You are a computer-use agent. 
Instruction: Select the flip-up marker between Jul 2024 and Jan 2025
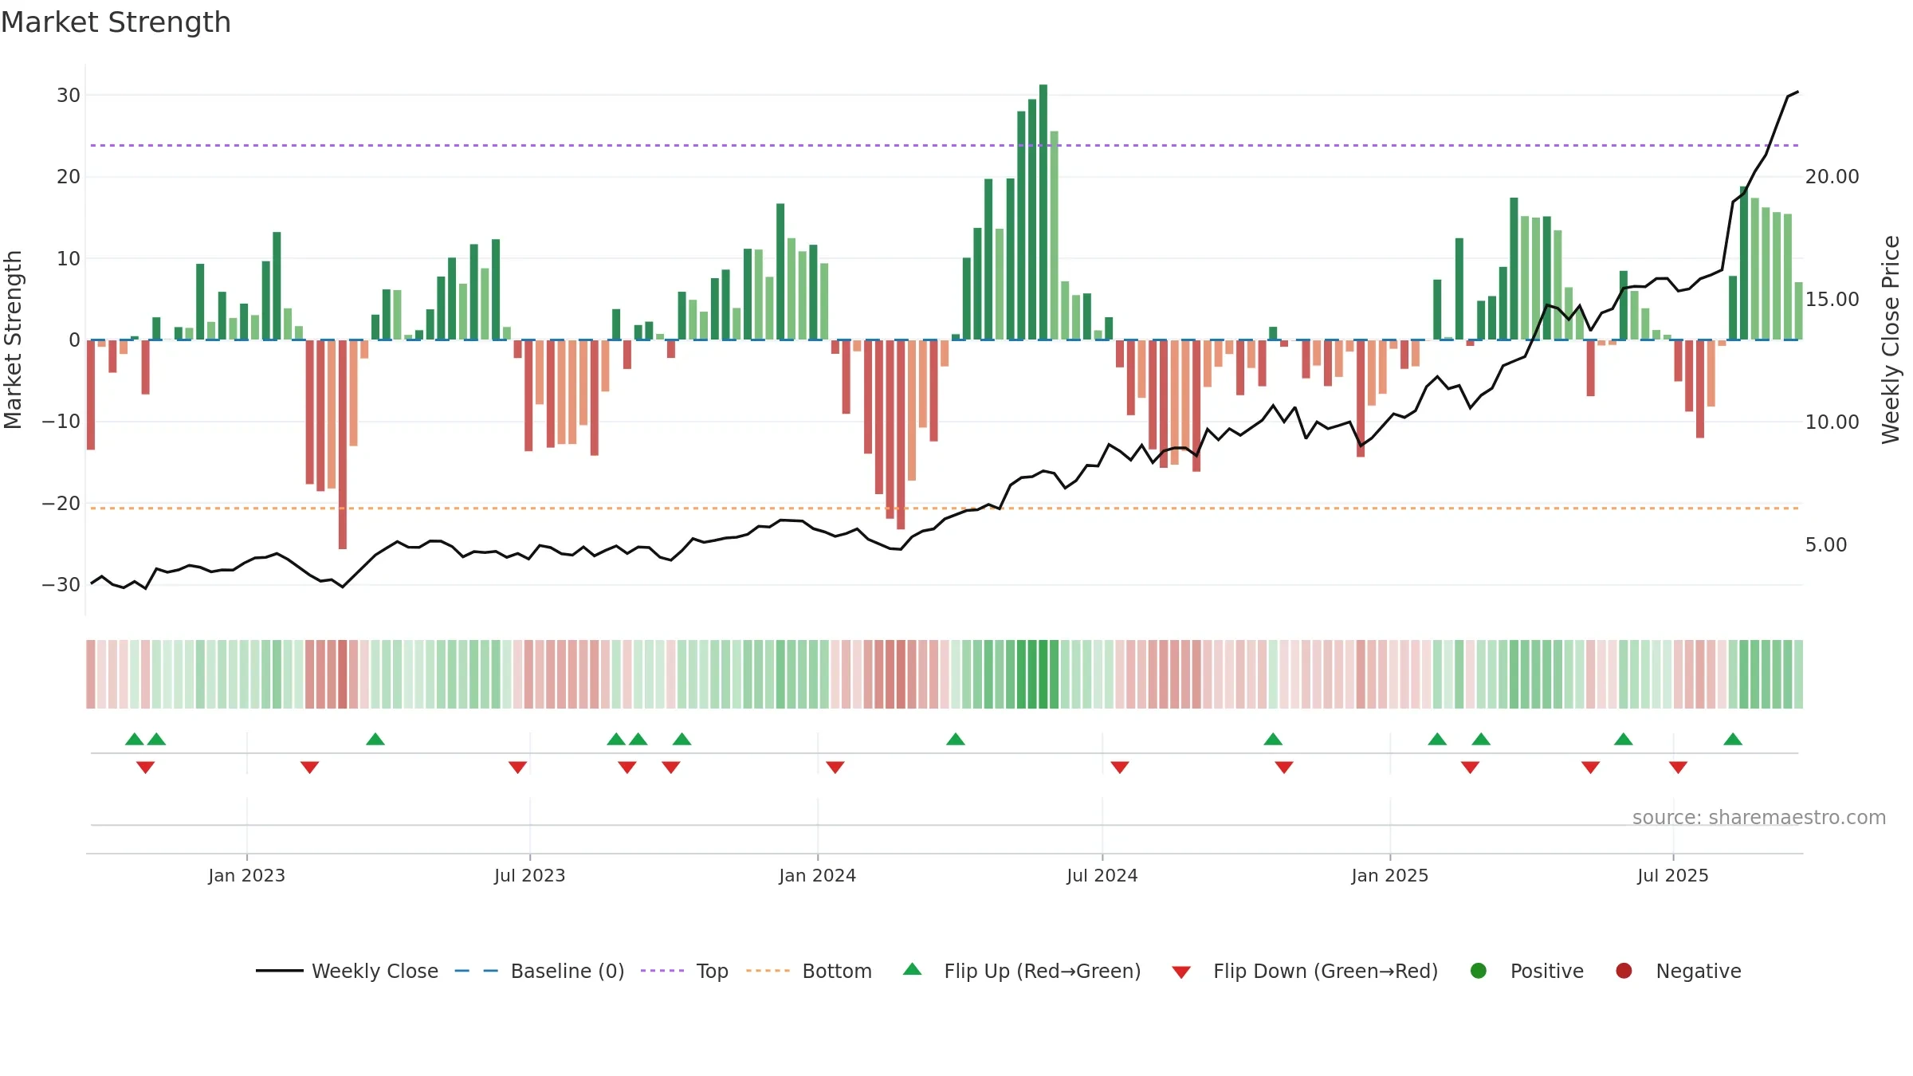pyautogui.click(x=1273, y=739)
